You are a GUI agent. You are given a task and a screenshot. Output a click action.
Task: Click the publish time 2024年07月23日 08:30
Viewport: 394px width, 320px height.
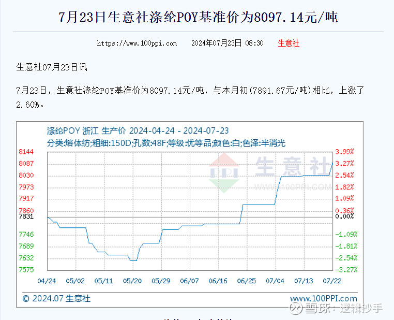(228, 43)
